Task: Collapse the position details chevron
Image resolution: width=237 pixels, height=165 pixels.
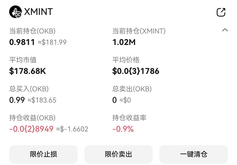Action: coord(225,30)
